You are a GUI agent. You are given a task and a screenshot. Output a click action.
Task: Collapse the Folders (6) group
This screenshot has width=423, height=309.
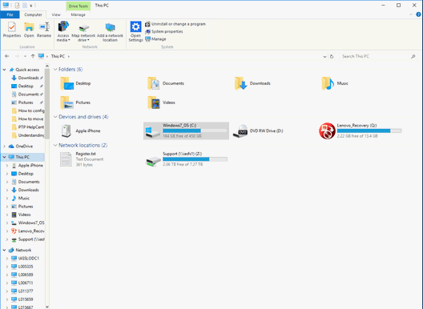[55, 70]
